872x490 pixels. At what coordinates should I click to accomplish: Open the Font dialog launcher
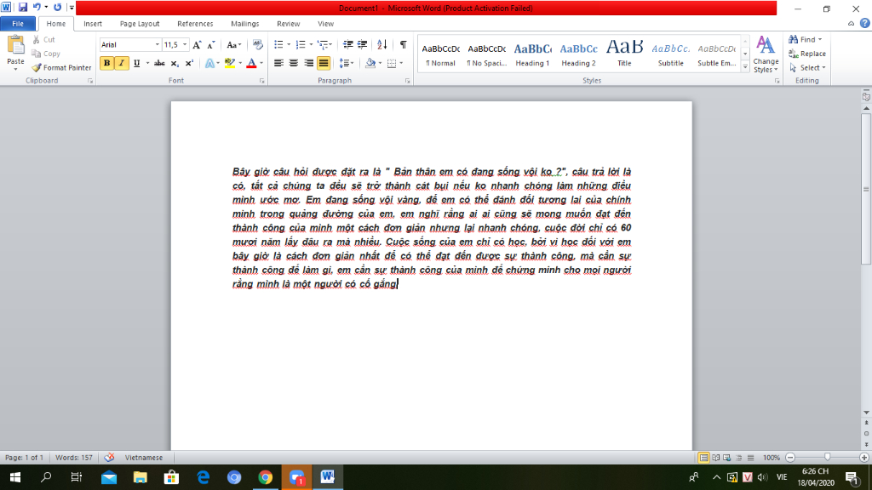(262, 81)
